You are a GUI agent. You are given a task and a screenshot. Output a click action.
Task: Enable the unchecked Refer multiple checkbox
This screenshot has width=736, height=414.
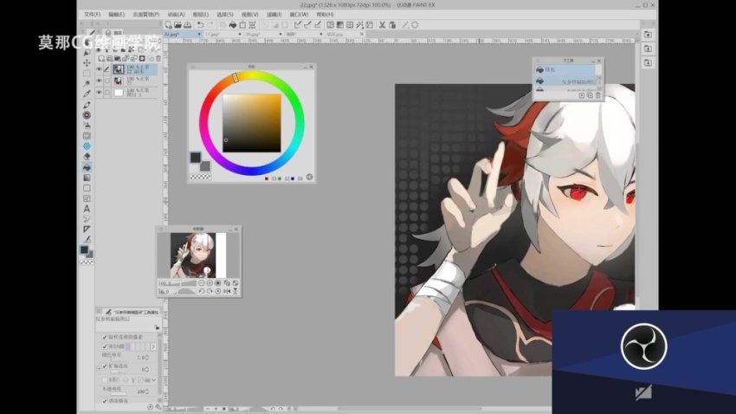[x=105, y=379]
